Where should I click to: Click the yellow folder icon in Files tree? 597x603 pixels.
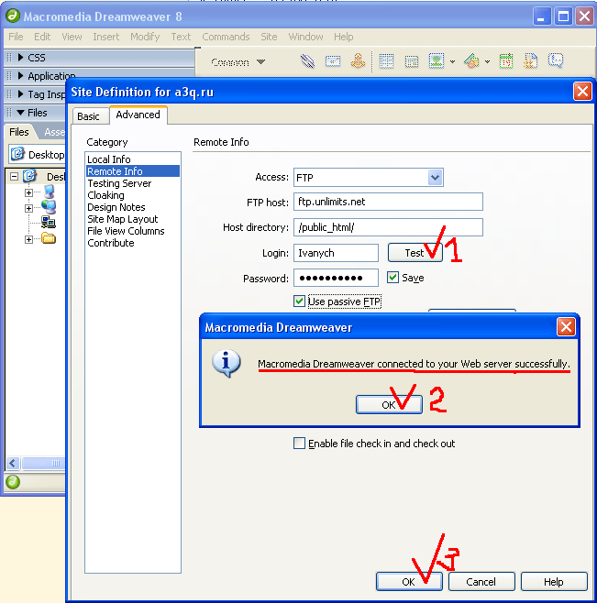click(49, 238)
